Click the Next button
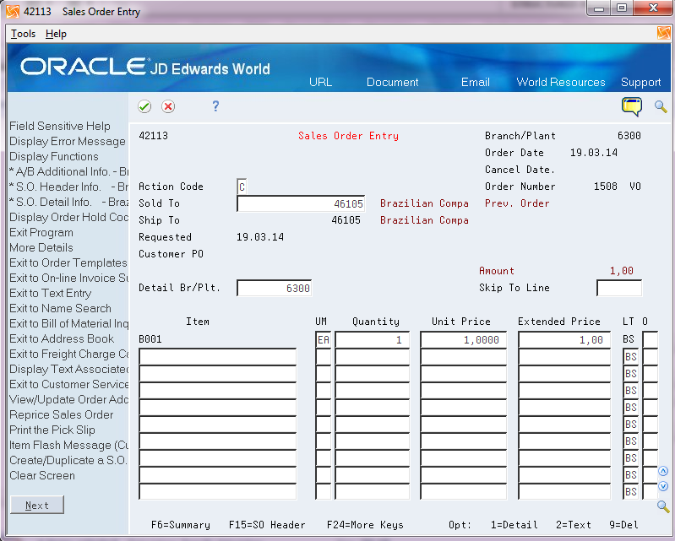This screenshot has height=541, width=675. (x=37, y=505)
